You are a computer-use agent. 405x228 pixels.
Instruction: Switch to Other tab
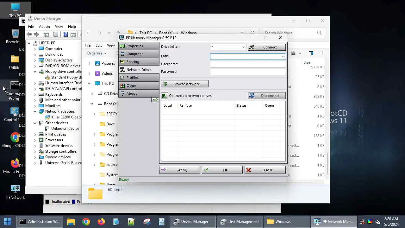(x=139, y=85)
